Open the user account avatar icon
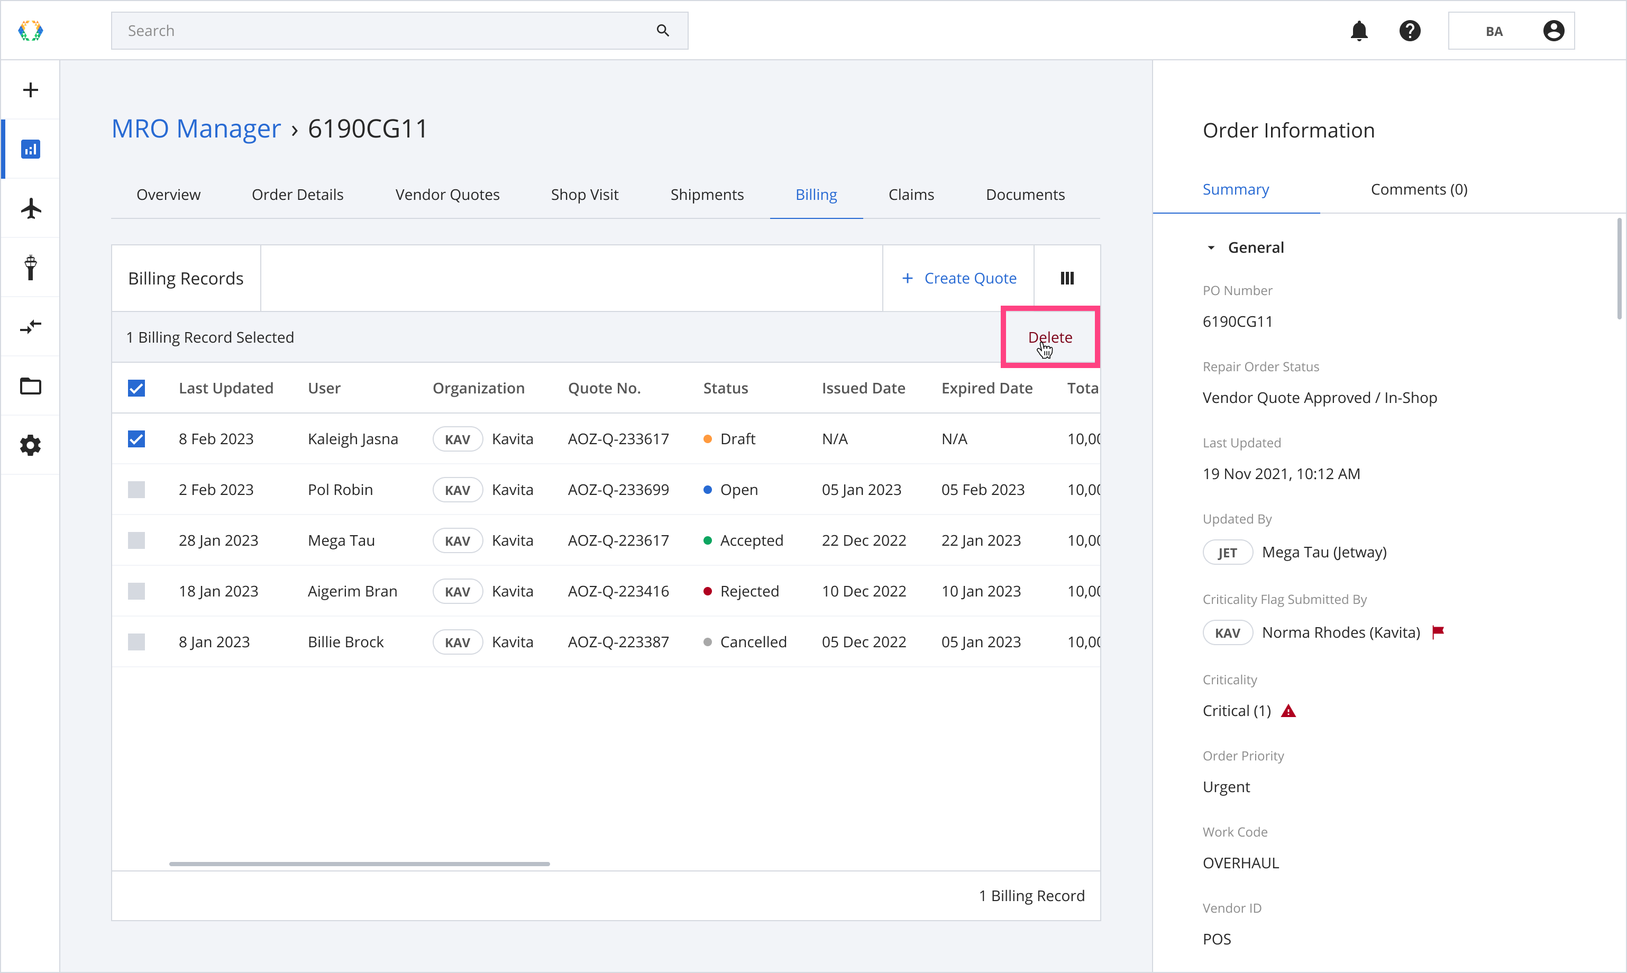 [1553, 31]
